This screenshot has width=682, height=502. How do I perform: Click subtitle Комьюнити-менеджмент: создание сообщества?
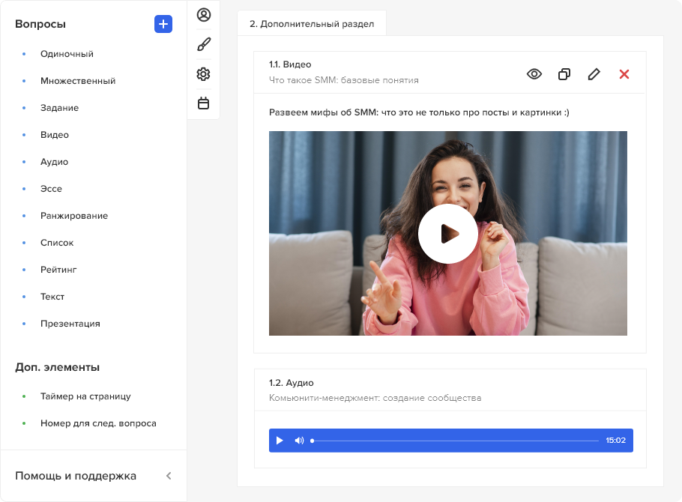tap(375, 398)
